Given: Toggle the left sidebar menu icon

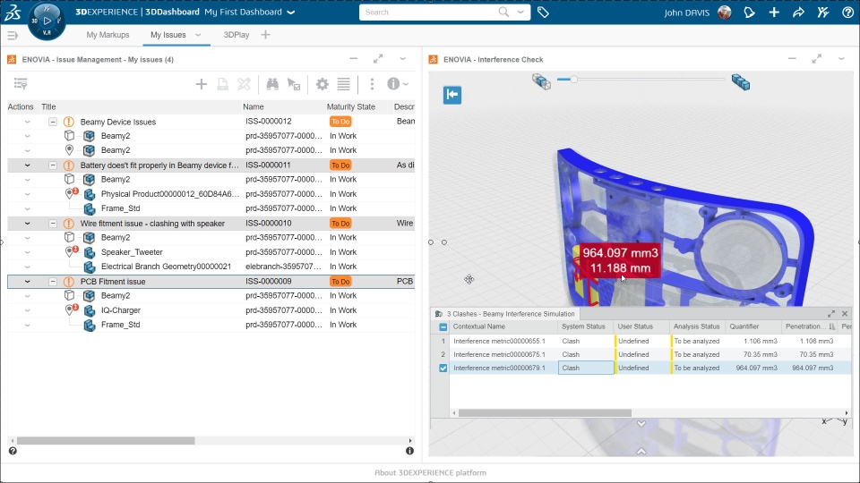Looking at the screenshot, I should pos(12,35).
